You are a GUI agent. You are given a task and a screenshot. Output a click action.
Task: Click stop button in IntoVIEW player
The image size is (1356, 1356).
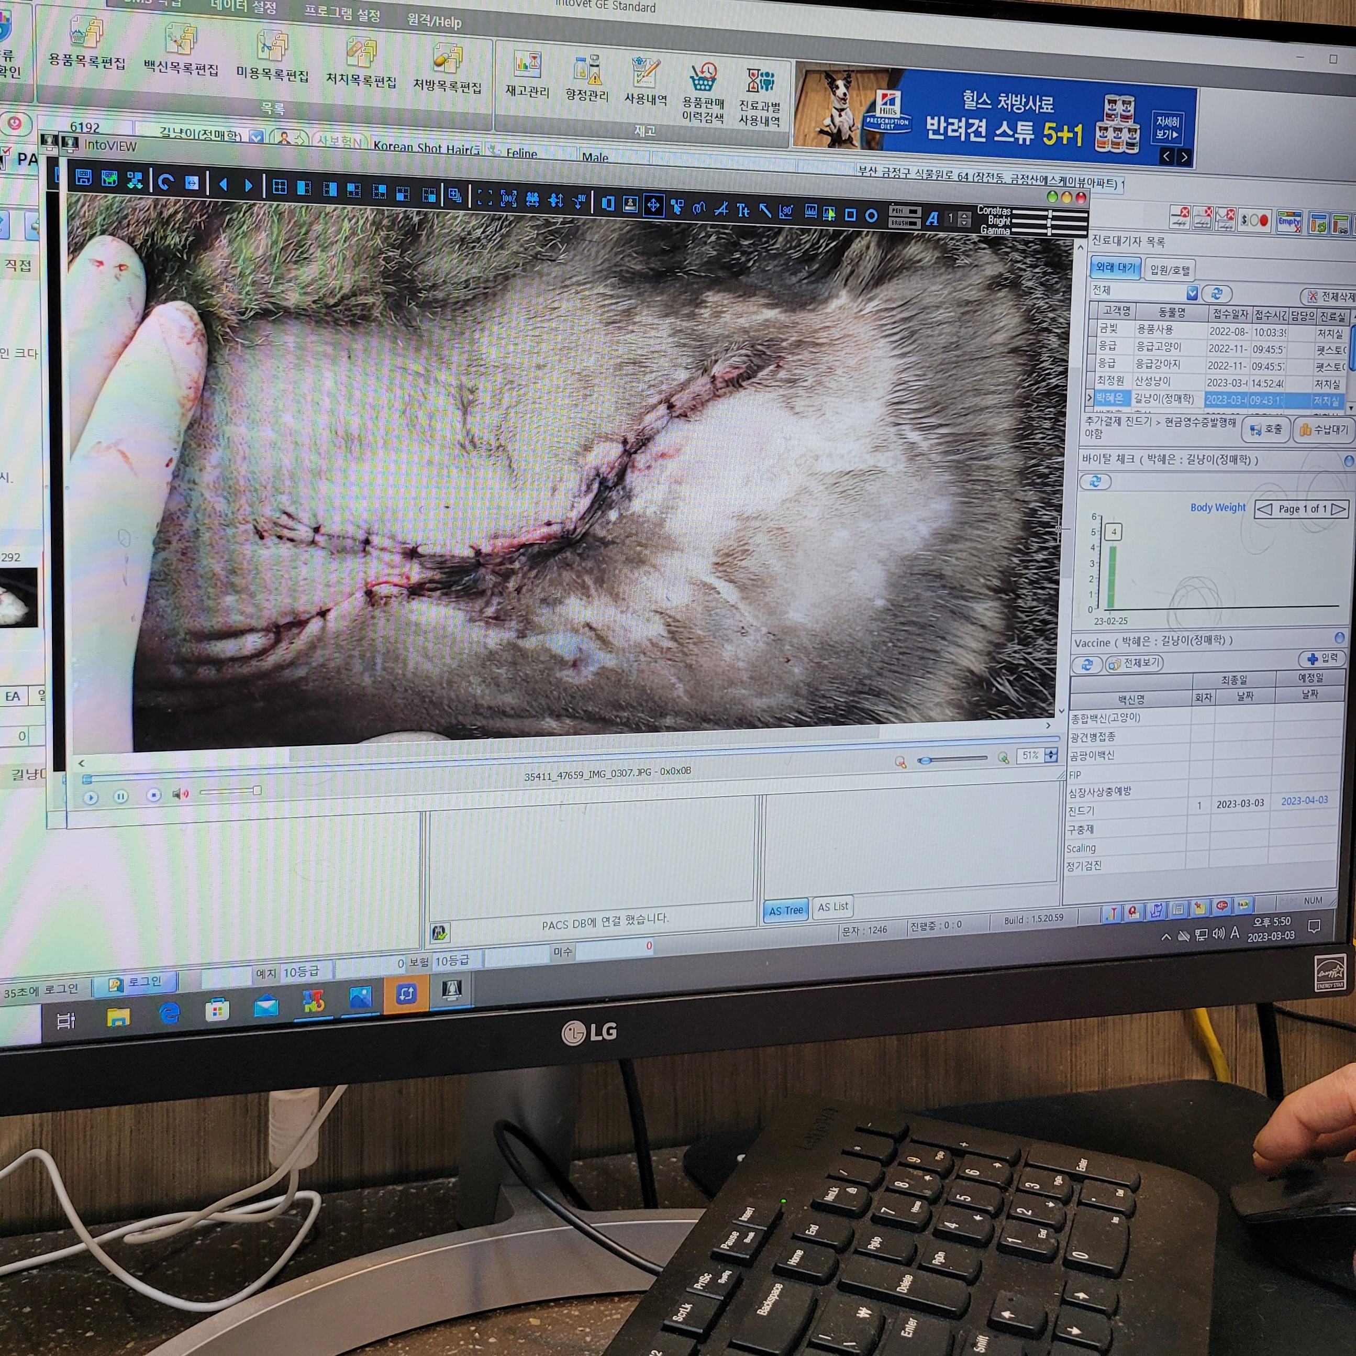154,795
